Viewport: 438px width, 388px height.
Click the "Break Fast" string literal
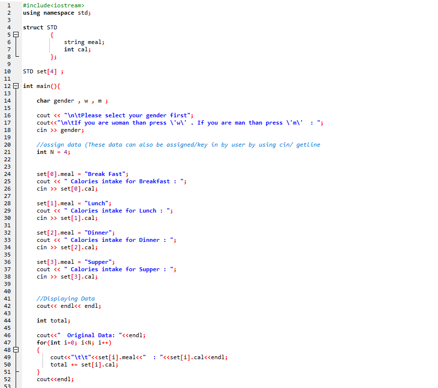(x=105, y=173)
